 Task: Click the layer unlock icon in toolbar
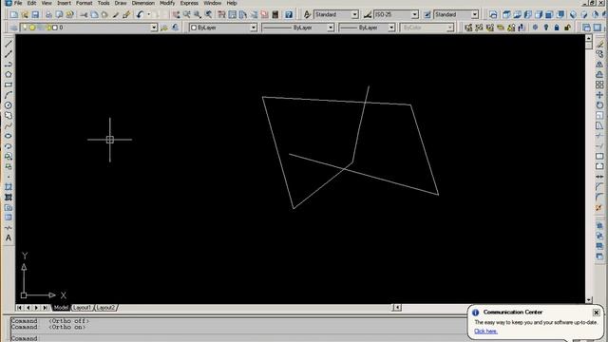tap(568, 28)
